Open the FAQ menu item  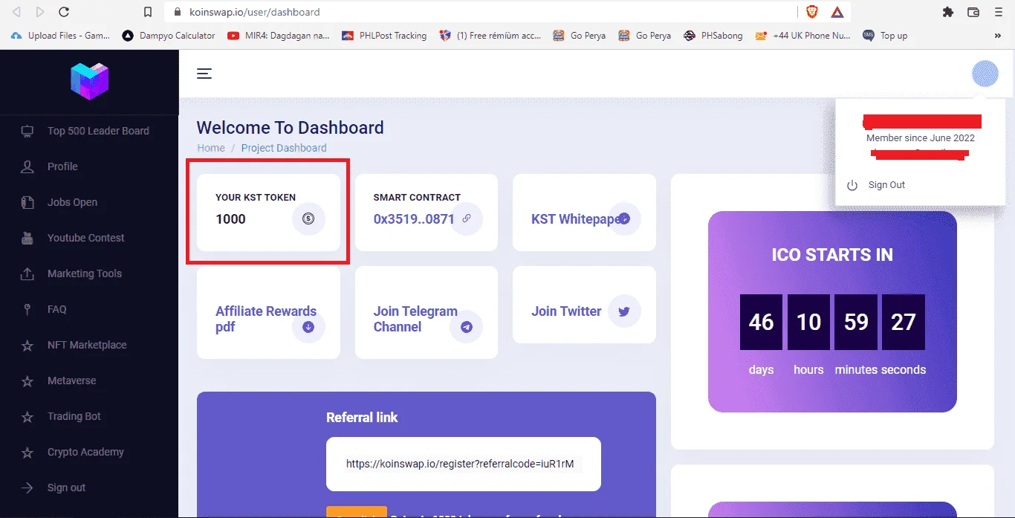(57, 309)
